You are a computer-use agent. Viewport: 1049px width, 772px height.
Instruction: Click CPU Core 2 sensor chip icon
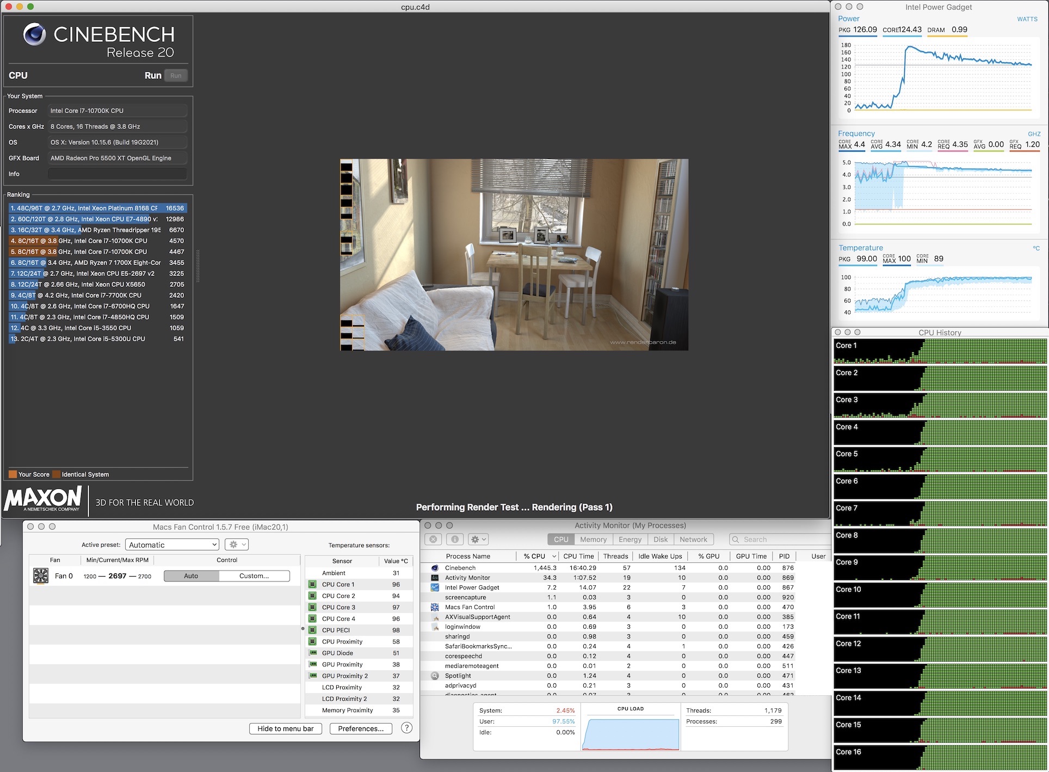(312, 596)
